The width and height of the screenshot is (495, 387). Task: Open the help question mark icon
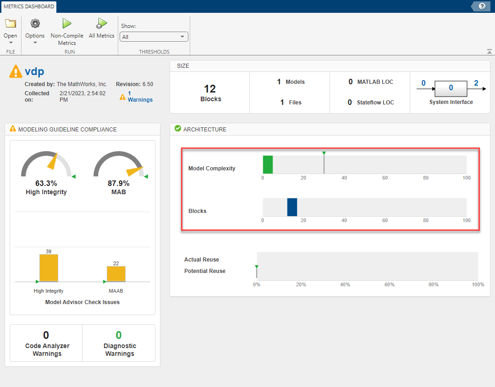pyautogui.click(x=482, y=6)
